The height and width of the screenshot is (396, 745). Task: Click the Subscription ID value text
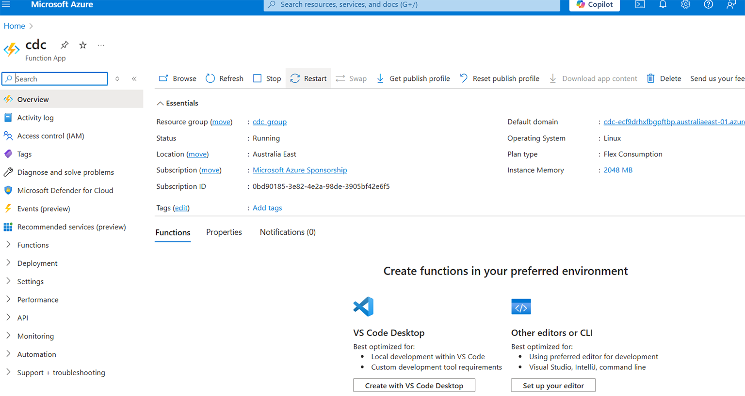point(321,186)
